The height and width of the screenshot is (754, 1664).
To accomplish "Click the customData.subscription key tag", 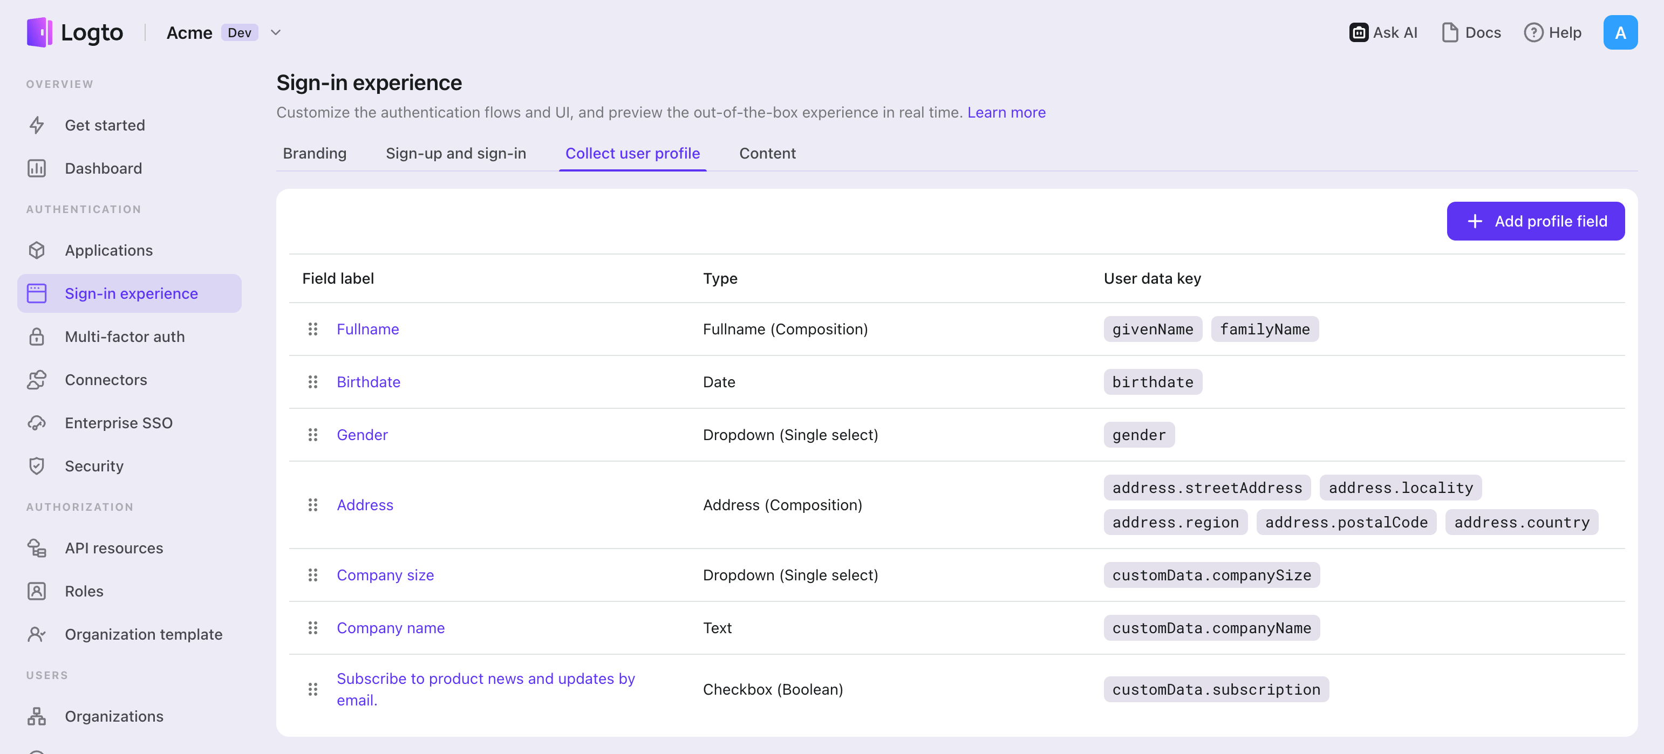I will pos(1216,689).
